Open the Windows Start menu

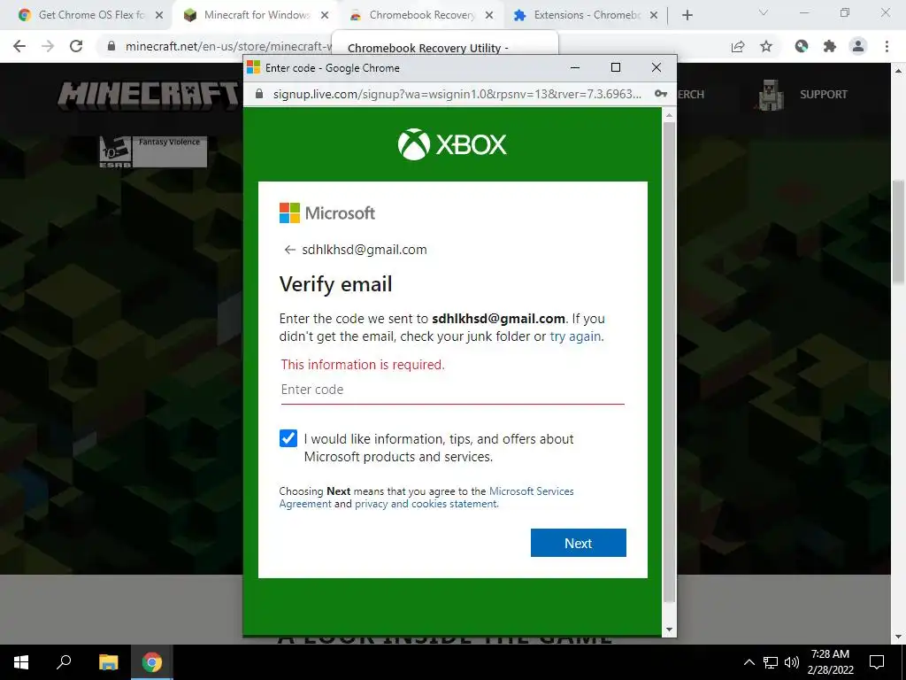click(x=21, y=662)
